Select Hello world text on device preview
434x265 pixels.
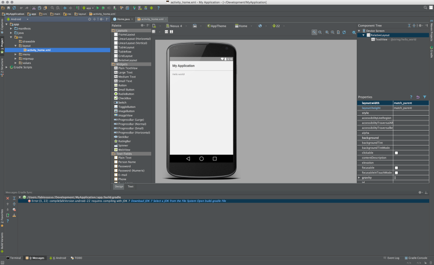pos(178,74)
